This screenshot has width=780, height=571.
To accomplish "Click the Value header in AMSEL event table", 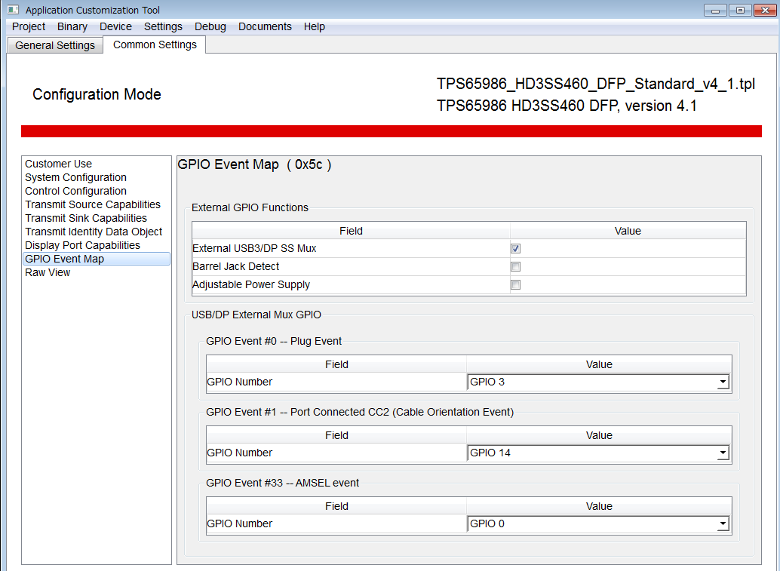I will tap(599, 506).
